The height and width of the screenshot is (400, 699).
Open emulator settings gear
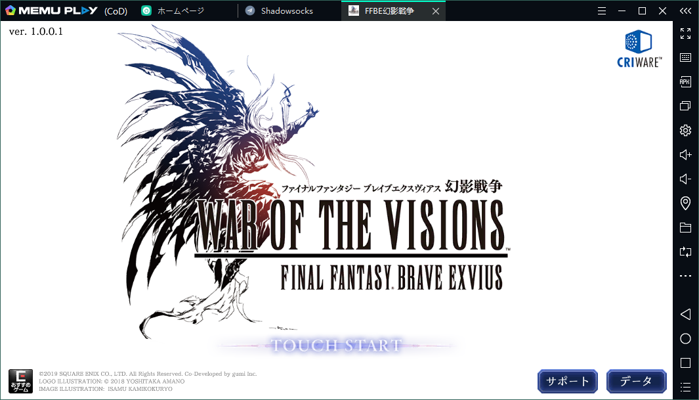(685, 130)
